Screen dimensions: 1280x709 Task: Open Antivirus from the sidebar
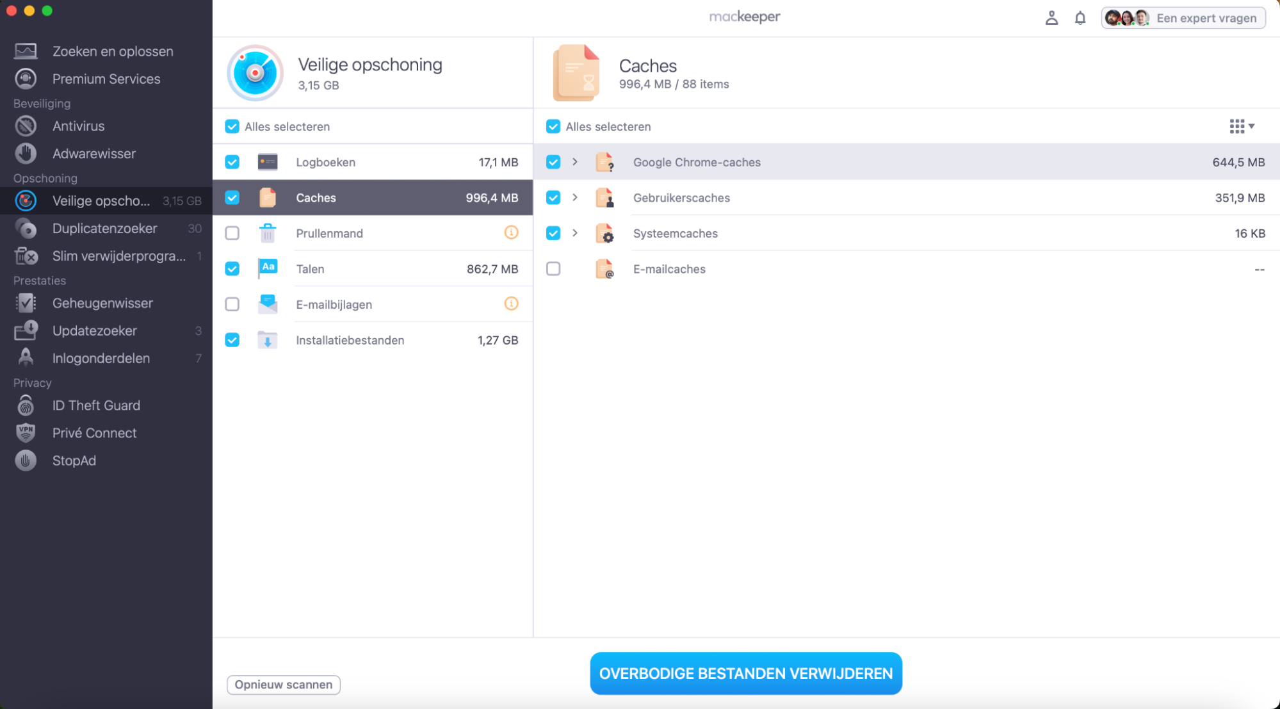[78, 126]
